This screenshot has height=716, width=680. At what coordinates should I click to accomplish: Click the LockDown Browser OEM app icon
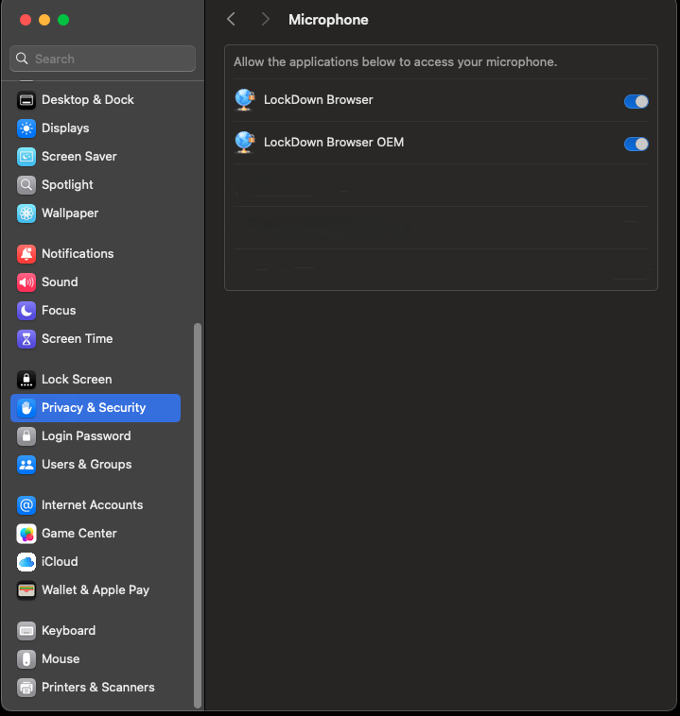(245, 143)
